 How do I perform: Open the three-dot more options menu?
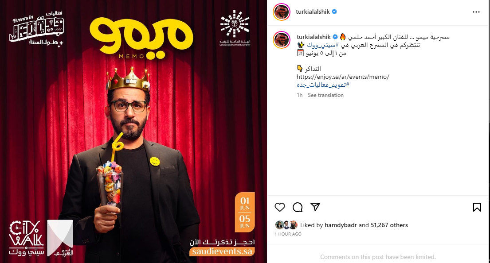(476, 12)
